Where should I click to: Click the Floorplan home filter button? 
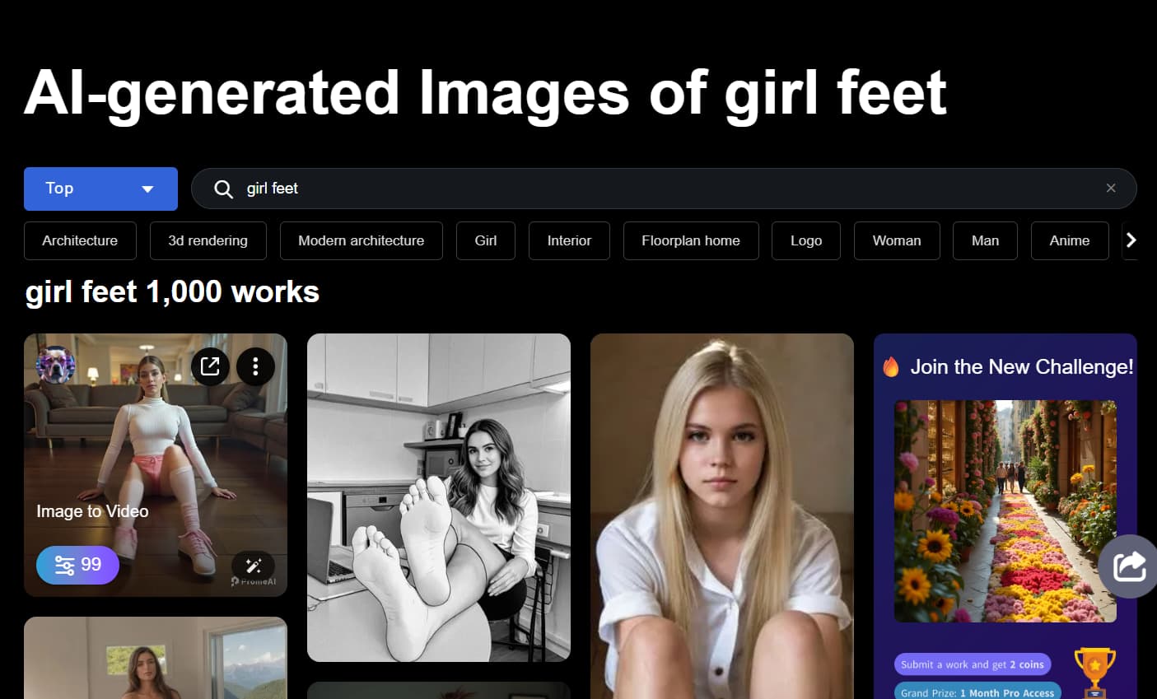[x=691, y=240]
